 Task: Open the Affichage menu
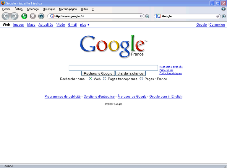point(33,9)
